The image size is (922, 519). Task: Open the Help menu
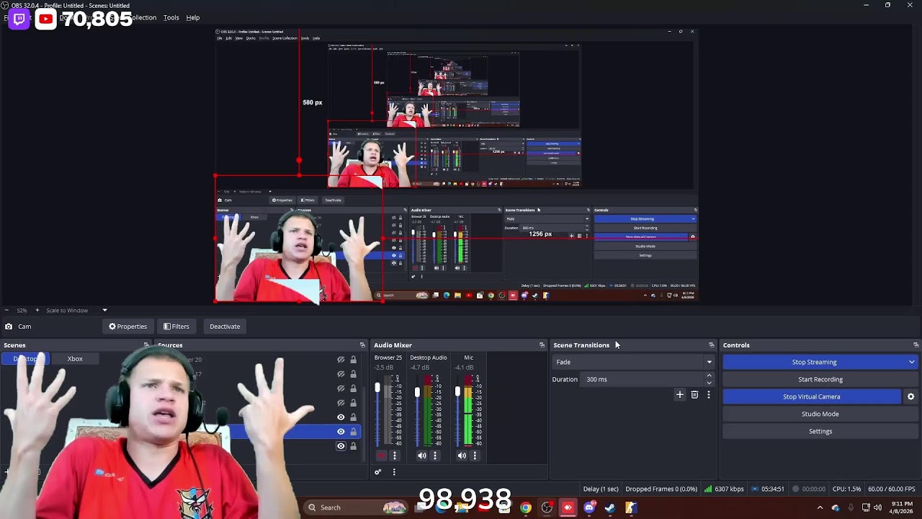click(193, 17)
